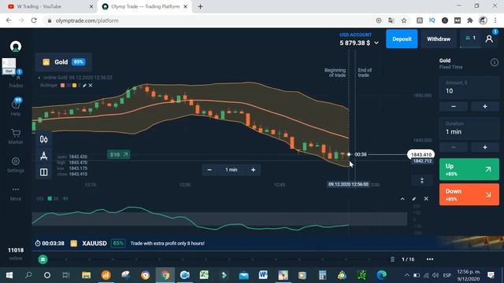Select the Olymp Trade browser tab
Screen dimensions: 504x283
point(145,6)
